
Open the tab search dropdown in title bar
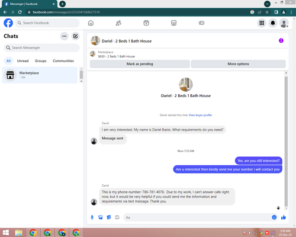click(267, 4)
